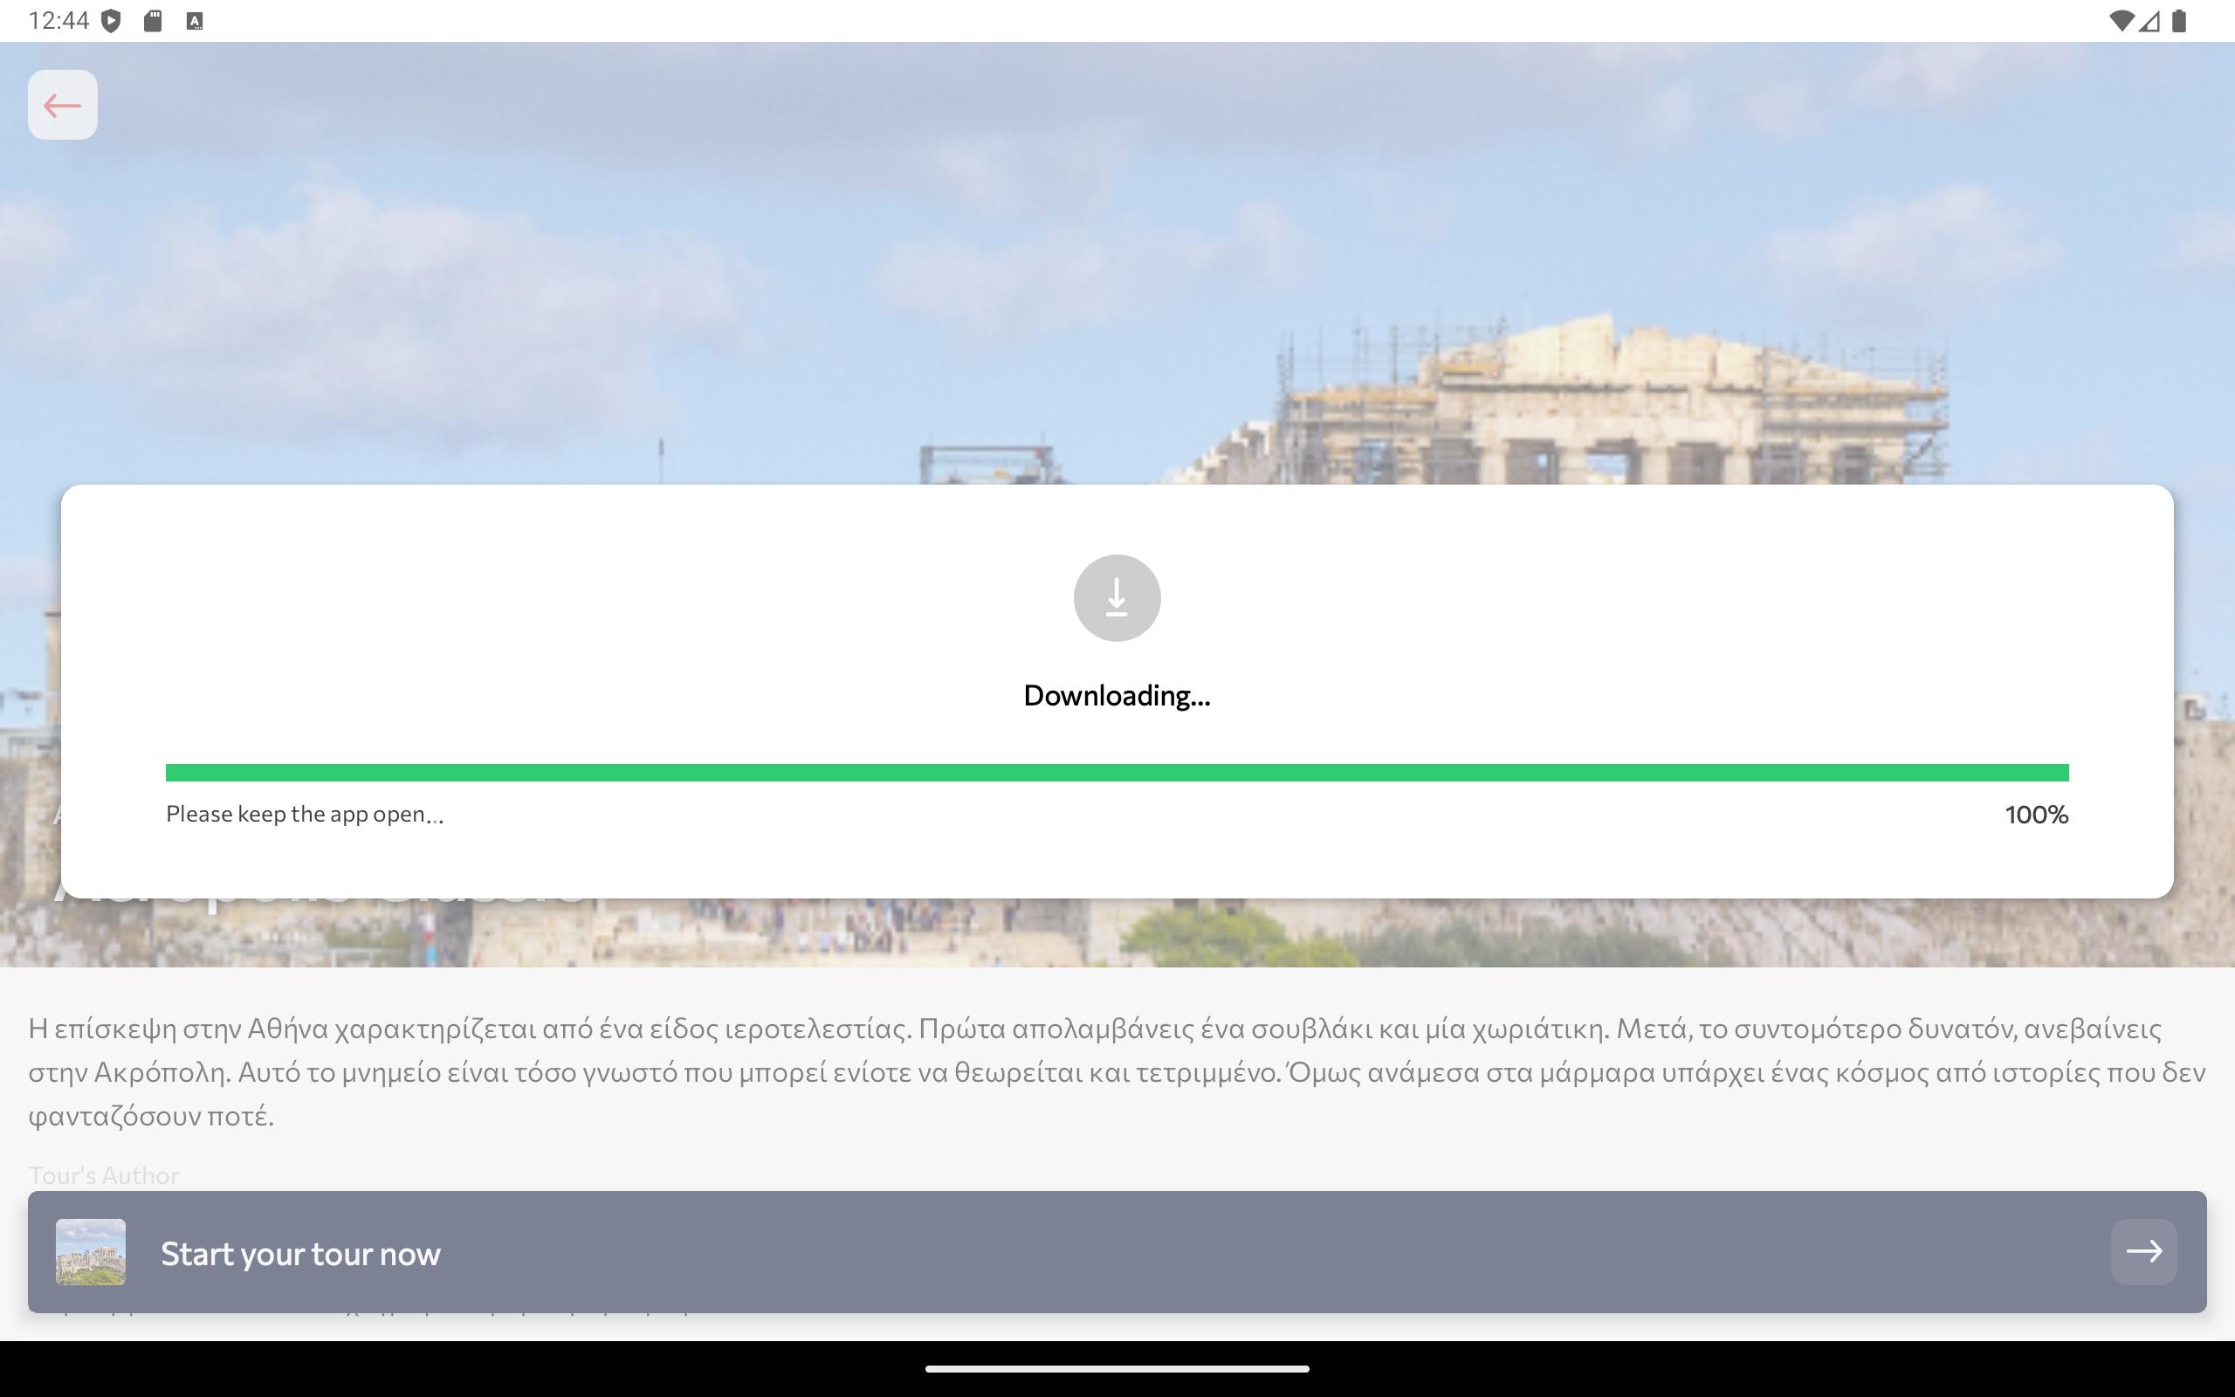Tap the right arrow on tour banner
This screenshot has width=2235, height=1397.
pos(2143,1251)
